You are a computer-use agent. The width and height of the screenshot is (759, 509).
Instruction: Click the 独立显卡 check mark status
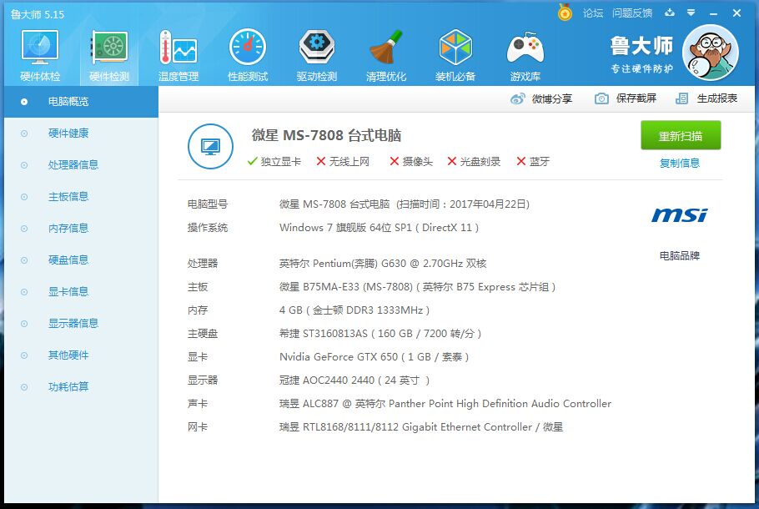pos(274,161)
